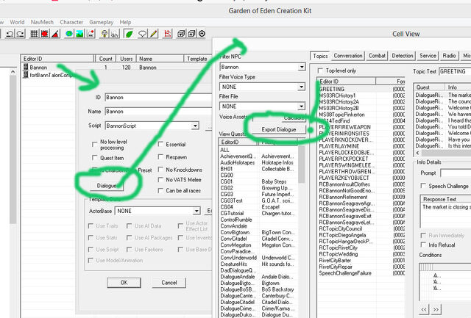471x318 pixels.
Task: Click the round circle toolbar icon
Action: click(202, 34)
